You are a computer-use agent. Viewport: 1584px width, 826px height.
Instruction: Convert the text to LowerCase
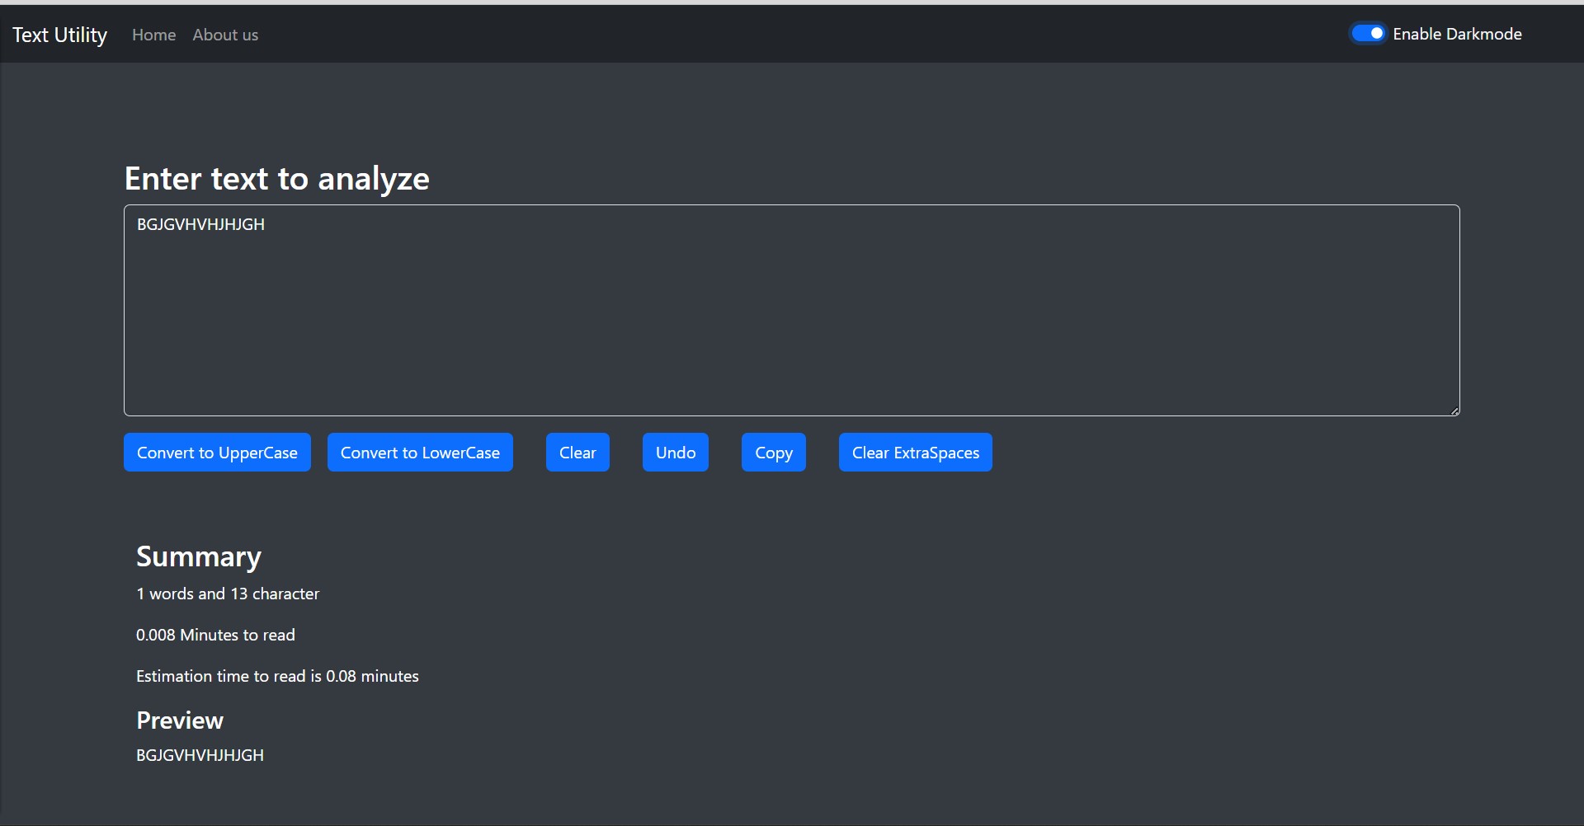pos(419,452)
